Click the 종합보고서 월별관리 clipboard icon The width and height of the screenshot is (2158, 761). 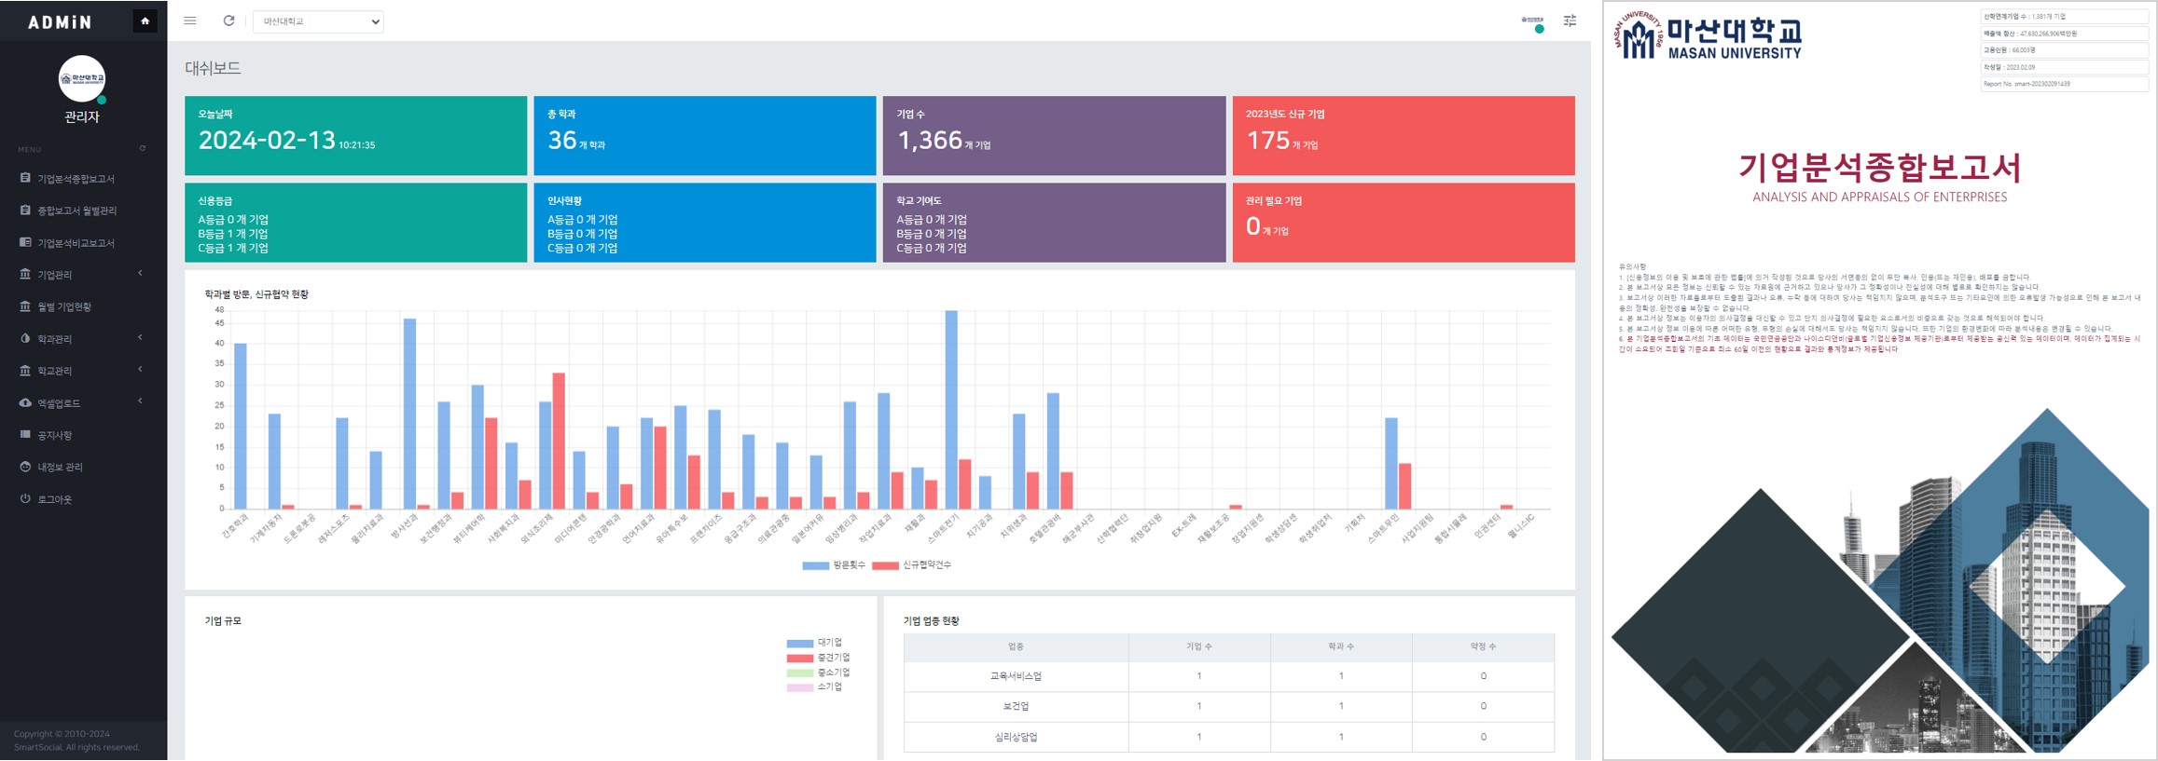coord(25,211)
